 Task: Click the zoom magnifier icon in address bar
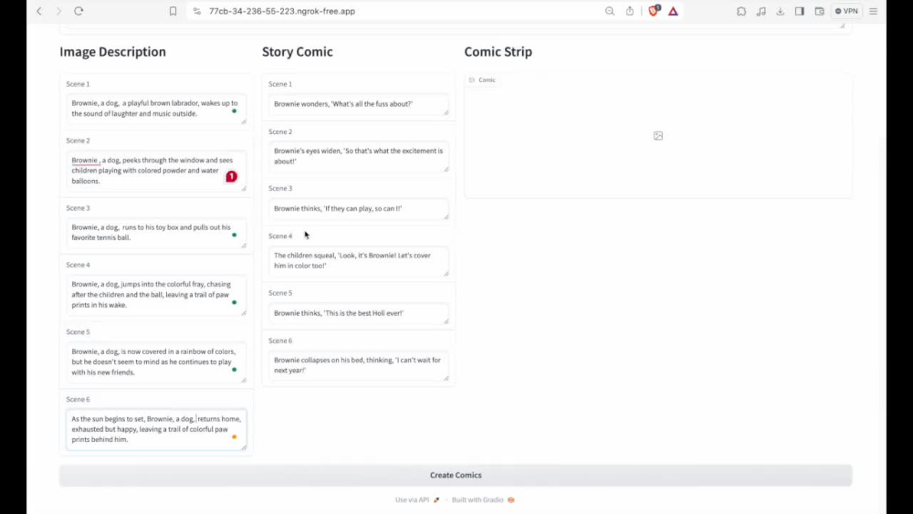coord(610,11)
